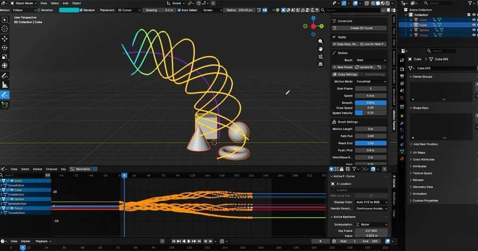Click the Start Frame field
Image resolution: width=478 pixels, height=251 pixels.
click(371, 89)
